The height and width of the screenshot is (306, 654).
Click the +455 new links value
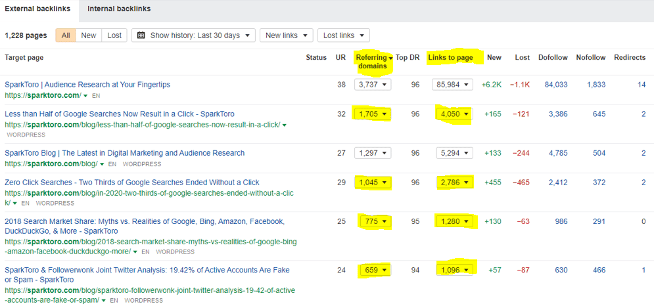[x=493, y=182]
